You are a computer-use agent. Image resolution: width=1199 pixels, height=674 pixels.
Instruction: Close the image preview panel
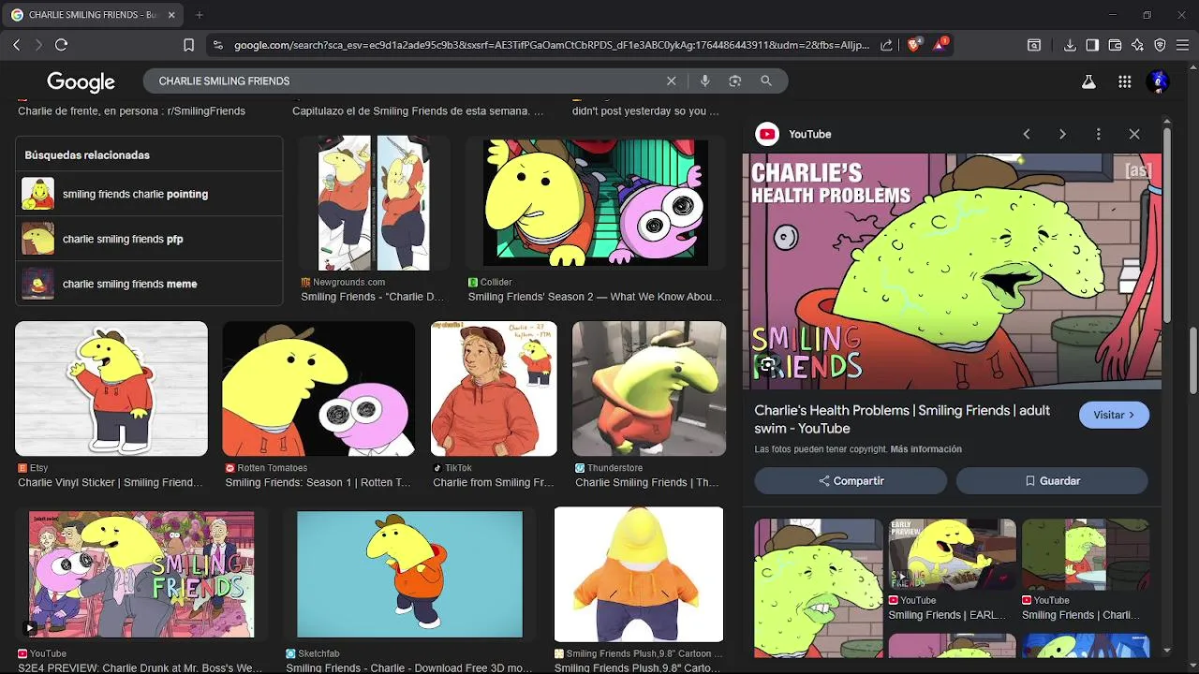tap(1134, 134)
